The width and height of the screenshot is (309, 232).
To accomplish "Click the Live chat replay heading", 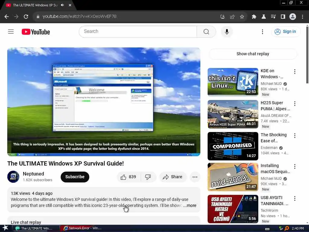I will tap(26, 222).
